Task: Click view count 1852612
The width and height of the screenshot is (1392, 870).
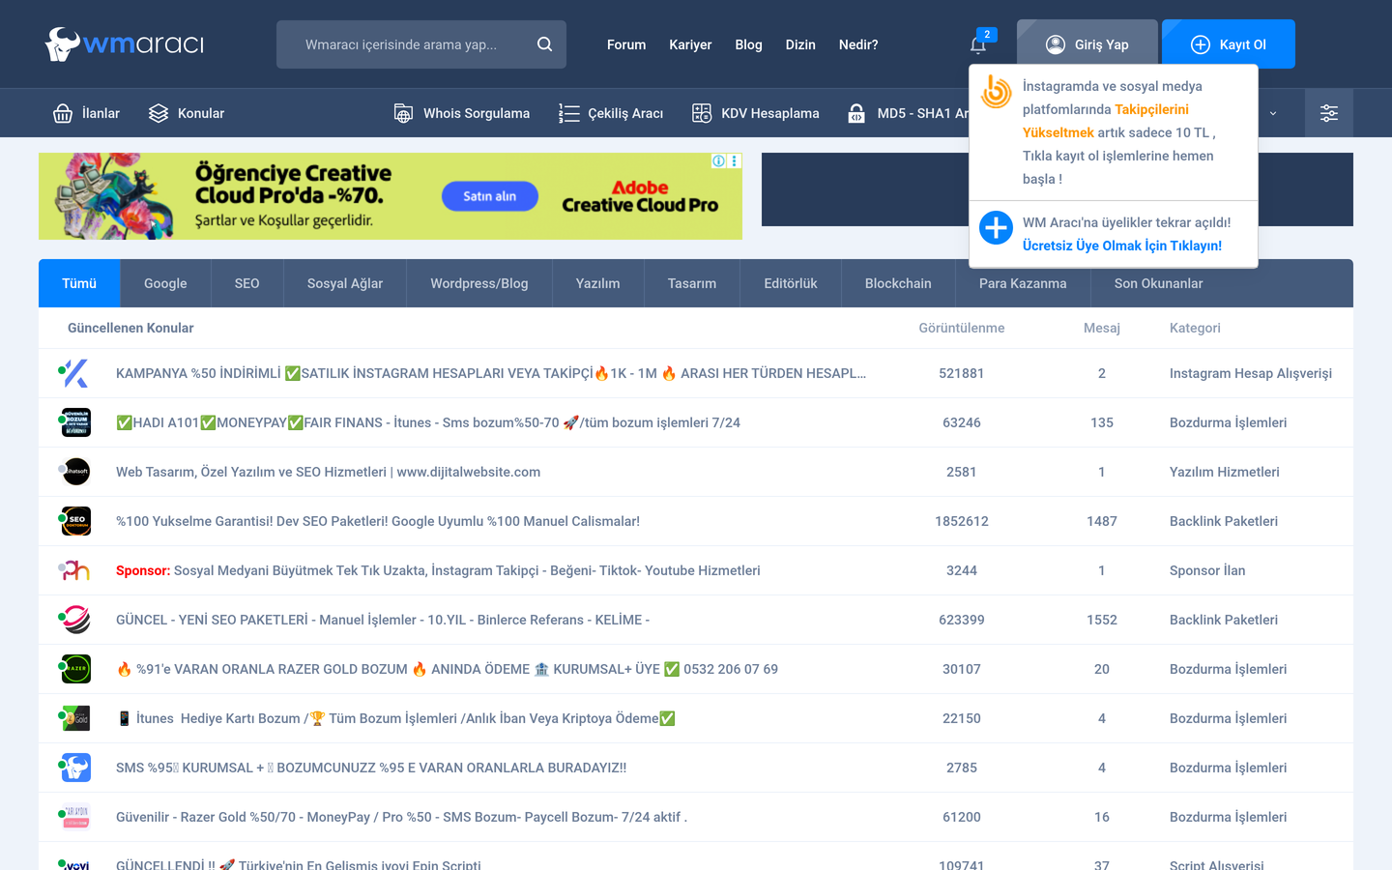Action: [x=962, y=521]
